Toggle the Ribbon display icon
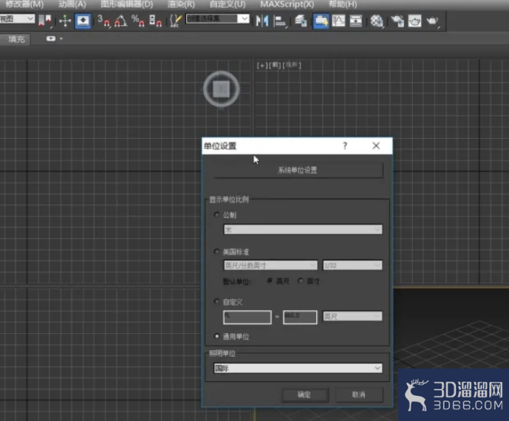 (321, 21)
